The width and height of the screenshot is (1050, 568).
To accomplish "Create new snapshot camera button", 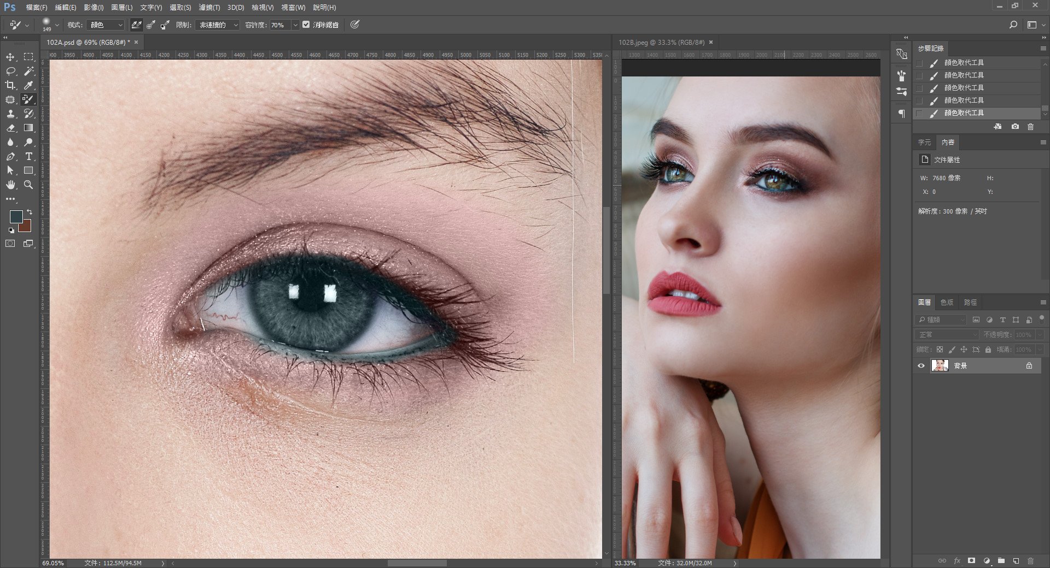I will click(1015, 126).
